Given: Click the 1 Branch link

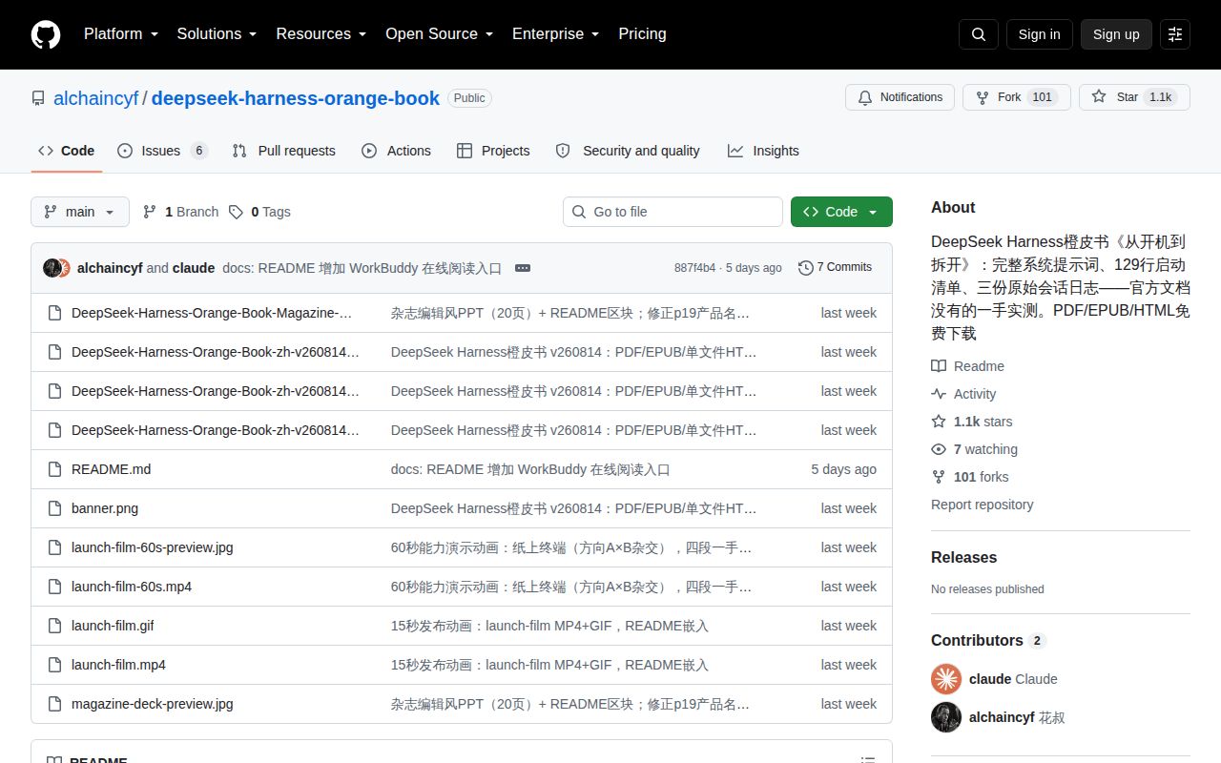Looking at the screenshot, I should 181,212.
